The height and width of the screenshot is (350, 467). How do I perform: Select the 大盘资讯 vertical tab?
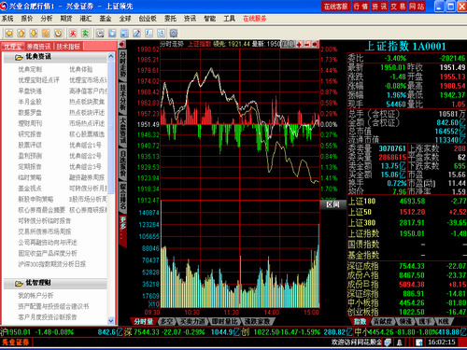pyautogui.click(x=122, y=131)
